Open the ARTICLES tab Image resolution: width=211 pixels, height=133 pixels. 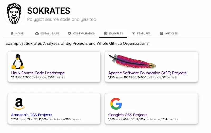[169, 33]
